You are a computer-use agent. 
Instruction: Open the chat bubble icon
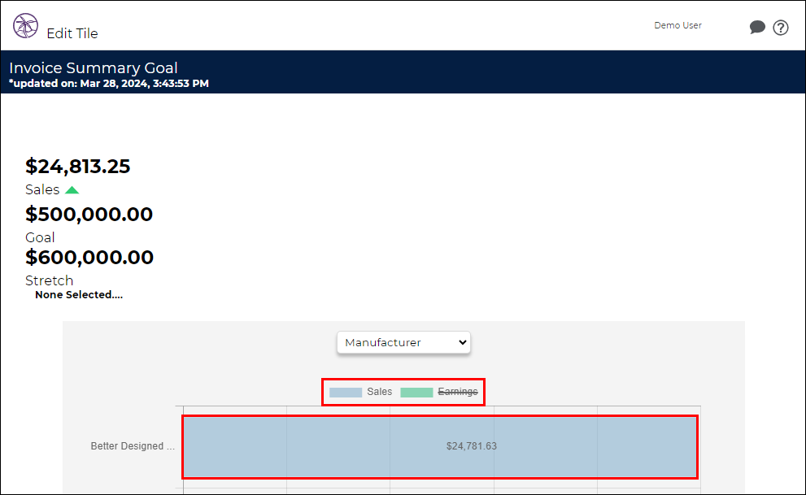tap(757, 27)
